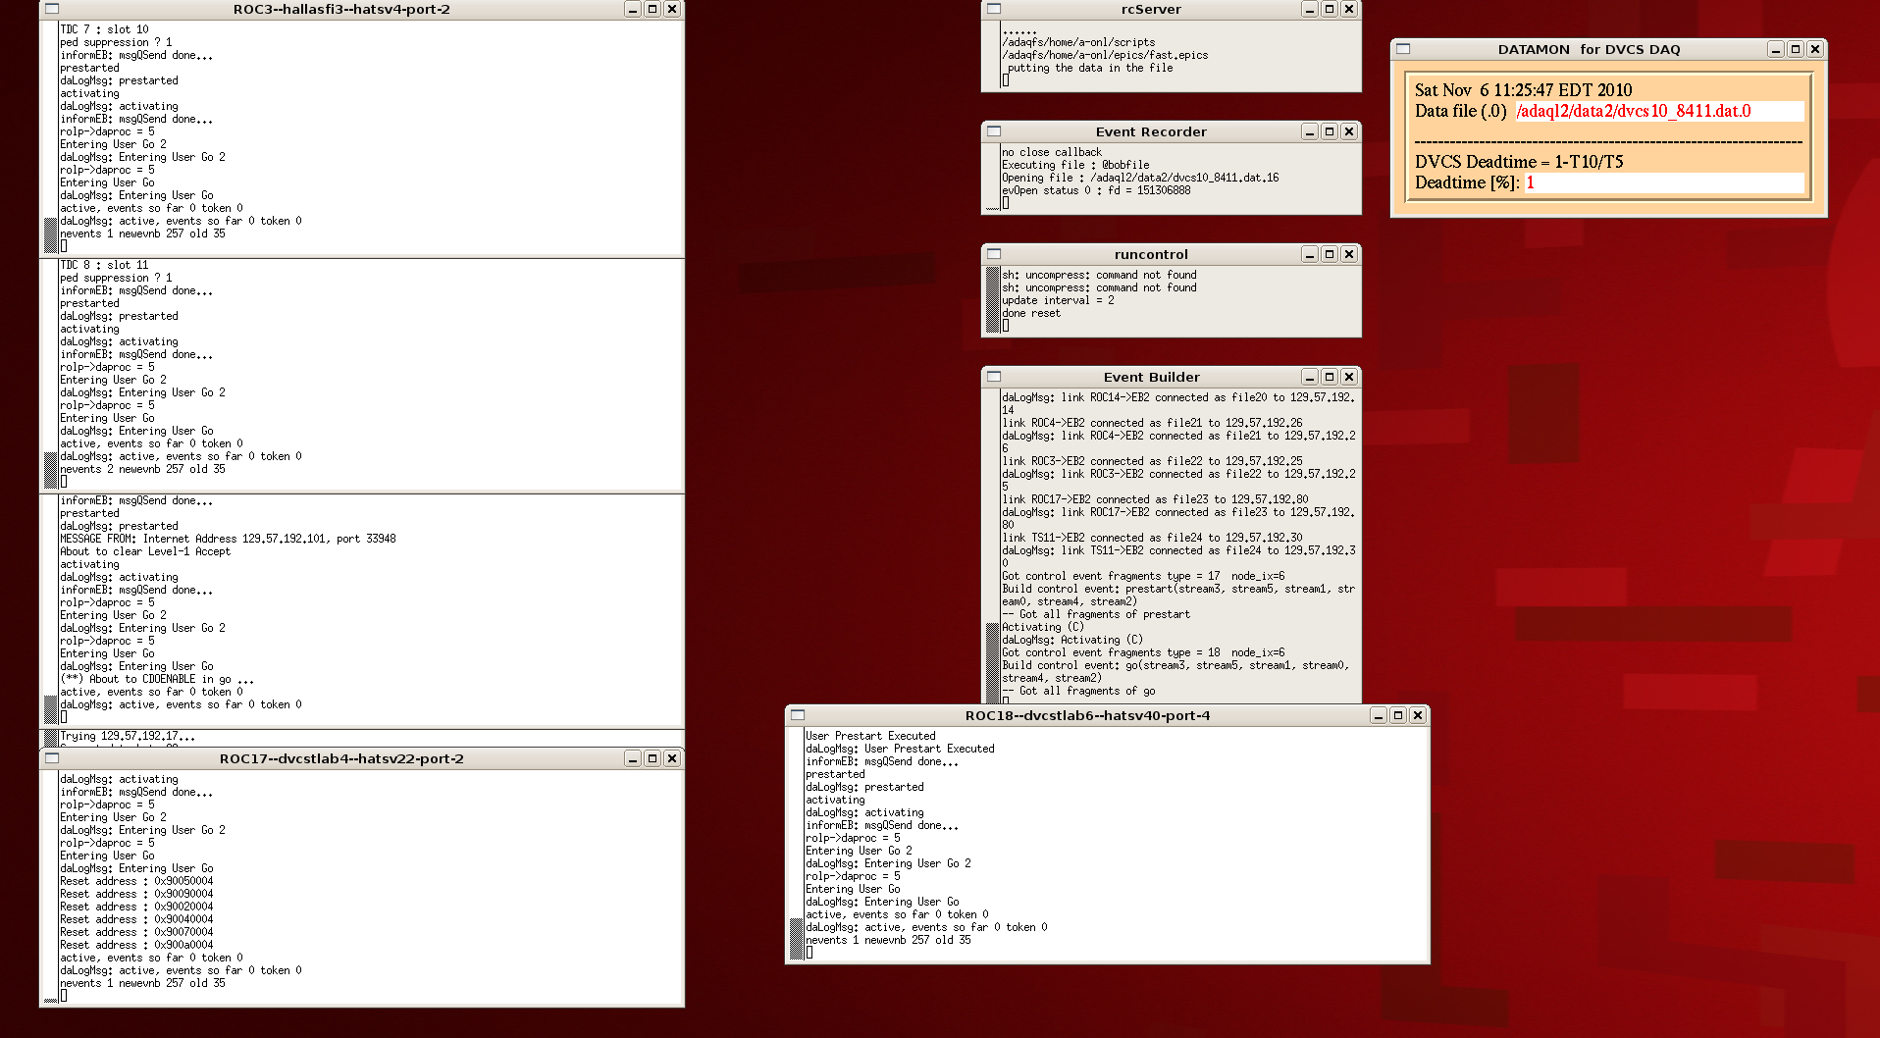Click the "Sat Nov 6 11:25:47 EDT 2010" timestamp
Screen dimensions: 1880x1038
1524,90
